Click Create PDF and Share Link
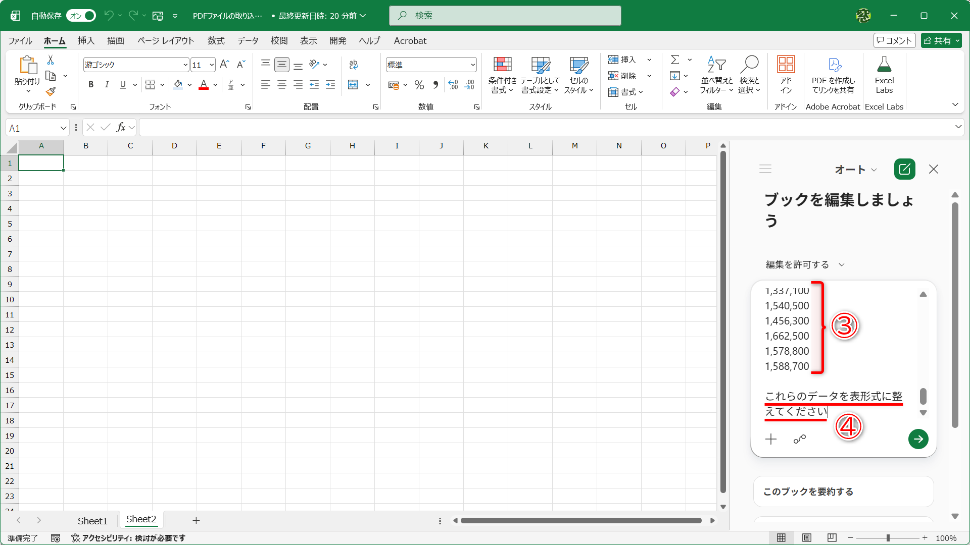The height and width of the screenshot is (545, 970). pyautogui.click(x=833, y=75)
